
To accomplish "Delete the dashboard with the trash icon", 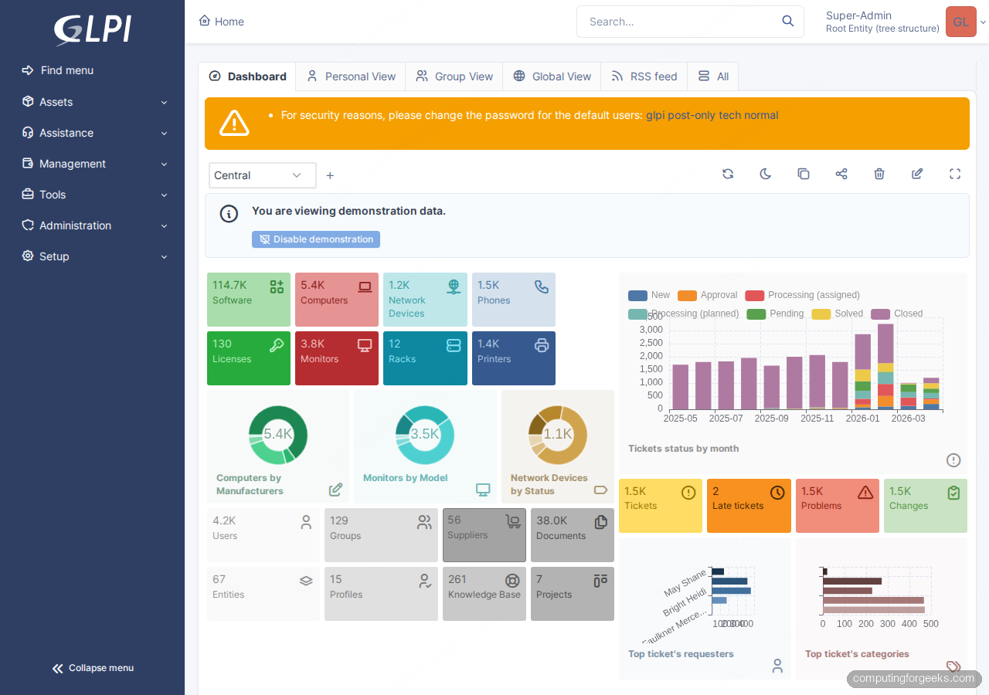I will [879, 174].
